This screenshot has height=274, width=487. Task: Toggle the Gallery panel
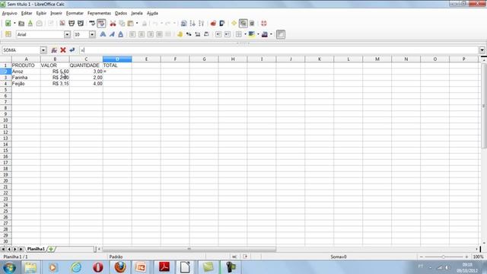tap(243, 24)
